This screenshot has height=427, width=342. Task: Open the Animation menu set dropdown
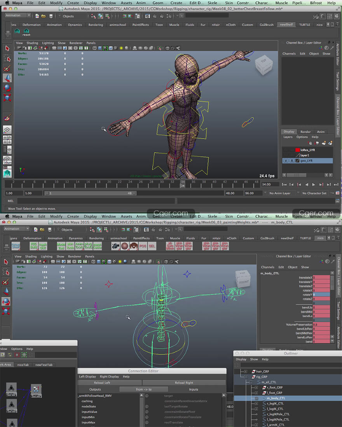click(x=17, y=16)
